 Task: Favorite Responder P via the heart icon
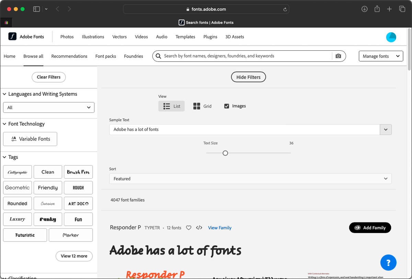[x=188, y=228]
